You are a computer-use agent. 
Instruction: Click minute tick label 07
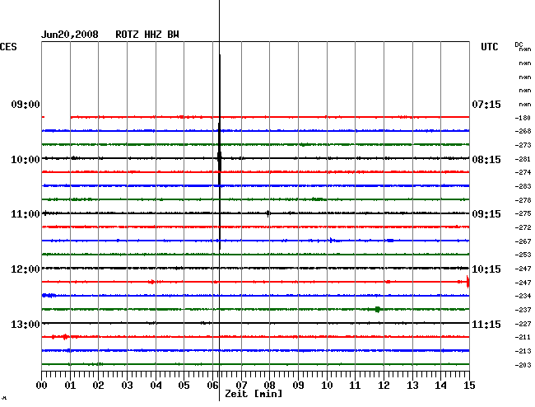pos(241,386)
